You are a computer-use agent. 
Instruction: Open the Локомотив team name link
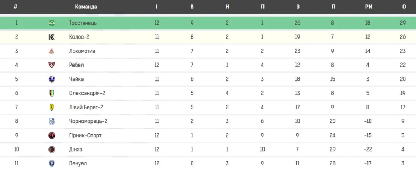pyautogui.click(x=82, y=51)
